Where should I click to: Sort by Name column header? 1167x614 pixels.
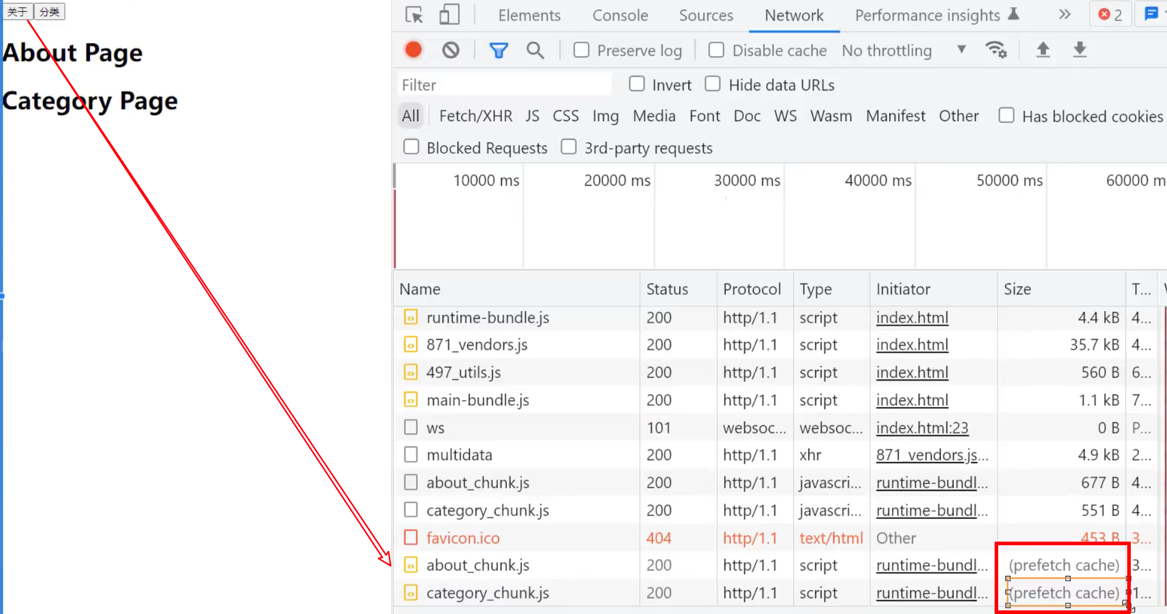click(x=517, y=289)
